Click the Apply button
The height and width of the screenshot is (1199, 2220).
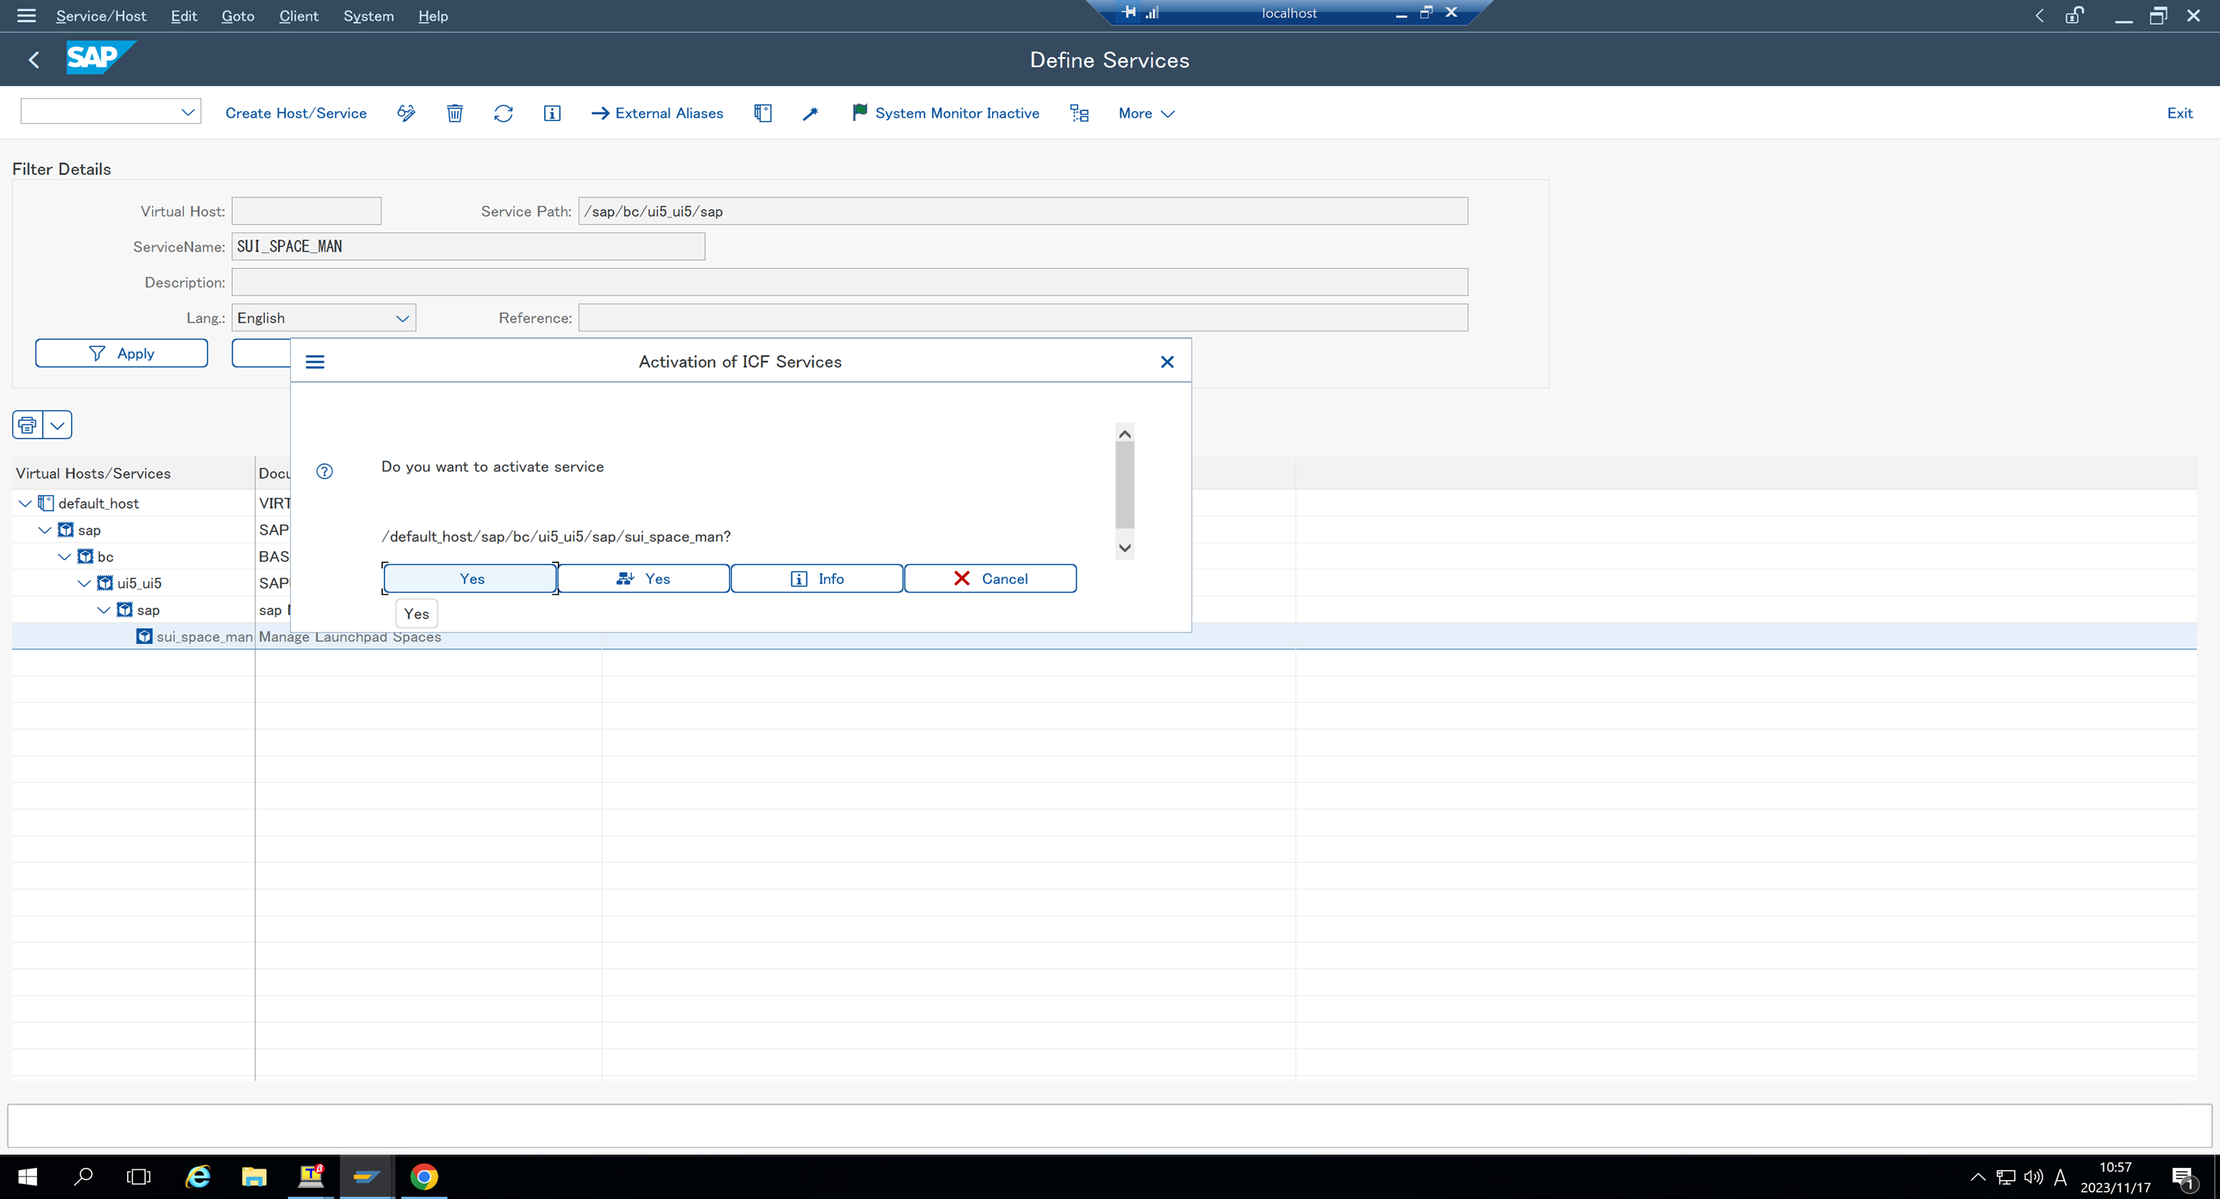pyautogui.click(x=120, y=353)
